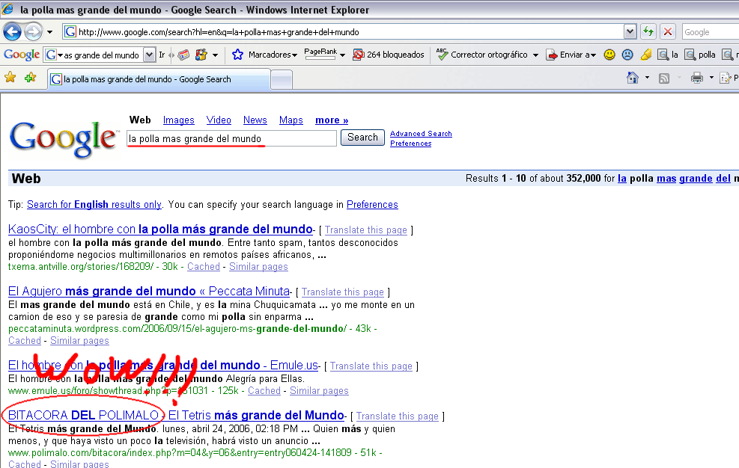The image size is (739, 468).
Task: Click the Home house icon
Action: (x=633, y=78)
